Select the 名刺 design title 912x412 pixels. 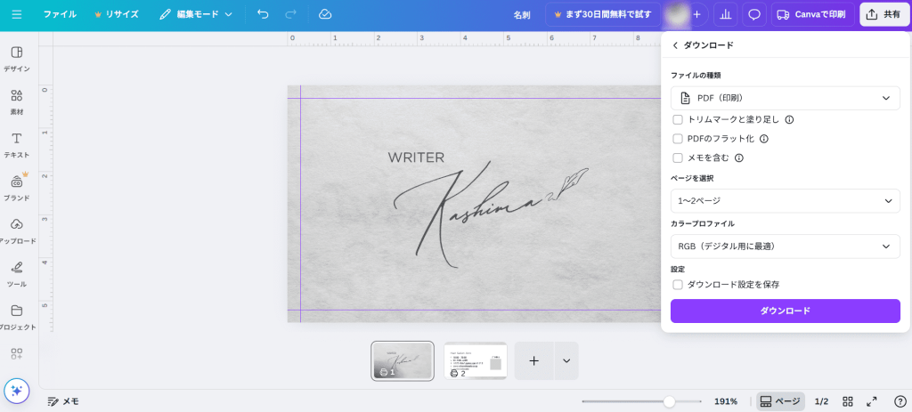[522, 15]
